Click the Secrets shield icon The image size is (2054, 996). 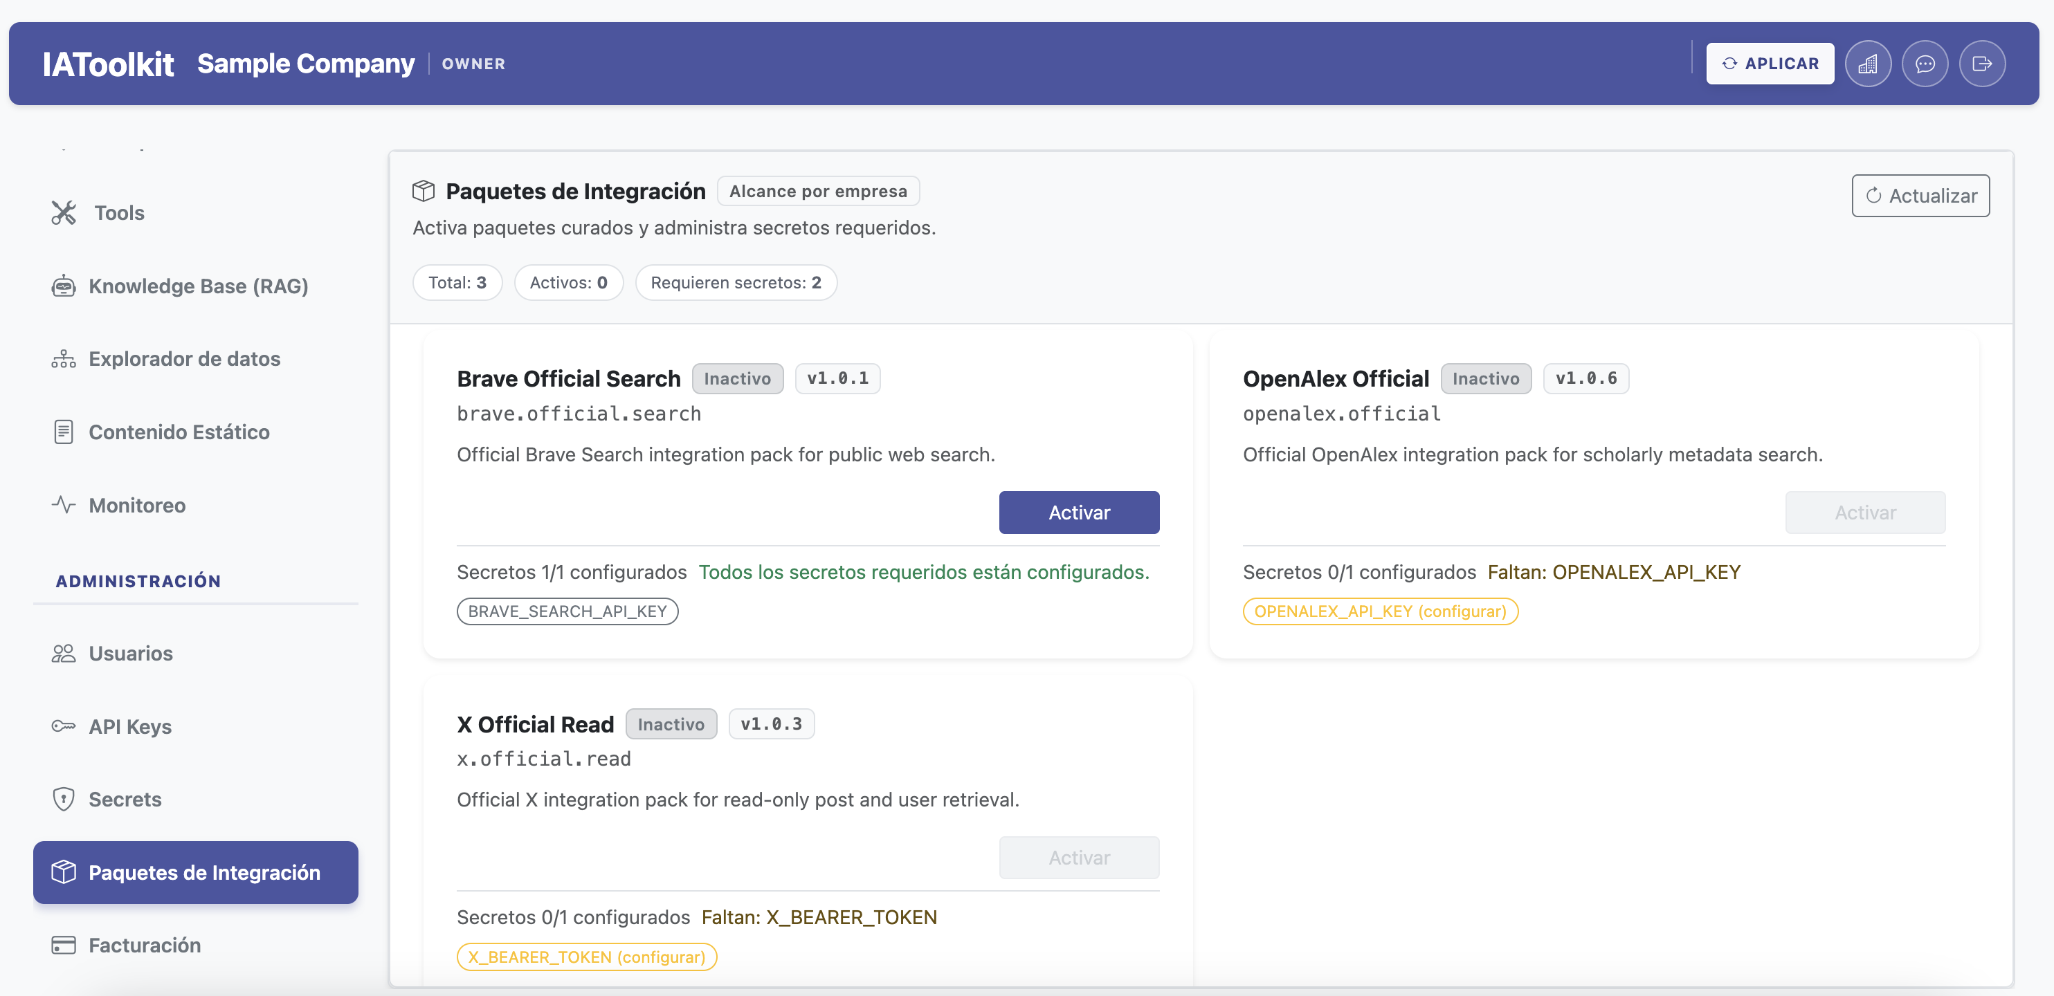coord(62,798)
